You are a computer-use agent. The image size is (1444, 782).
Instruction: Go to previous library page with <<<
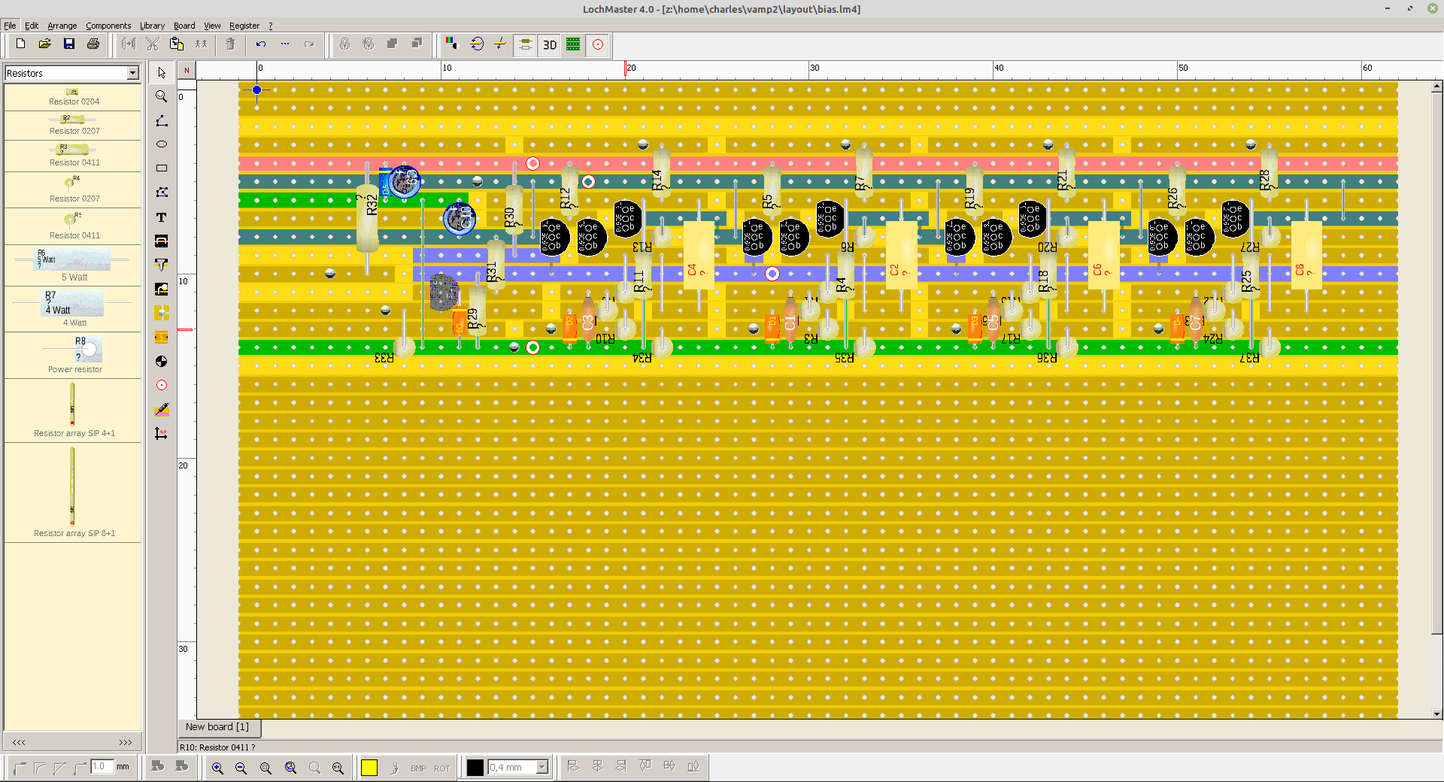[x=19, y=742]
